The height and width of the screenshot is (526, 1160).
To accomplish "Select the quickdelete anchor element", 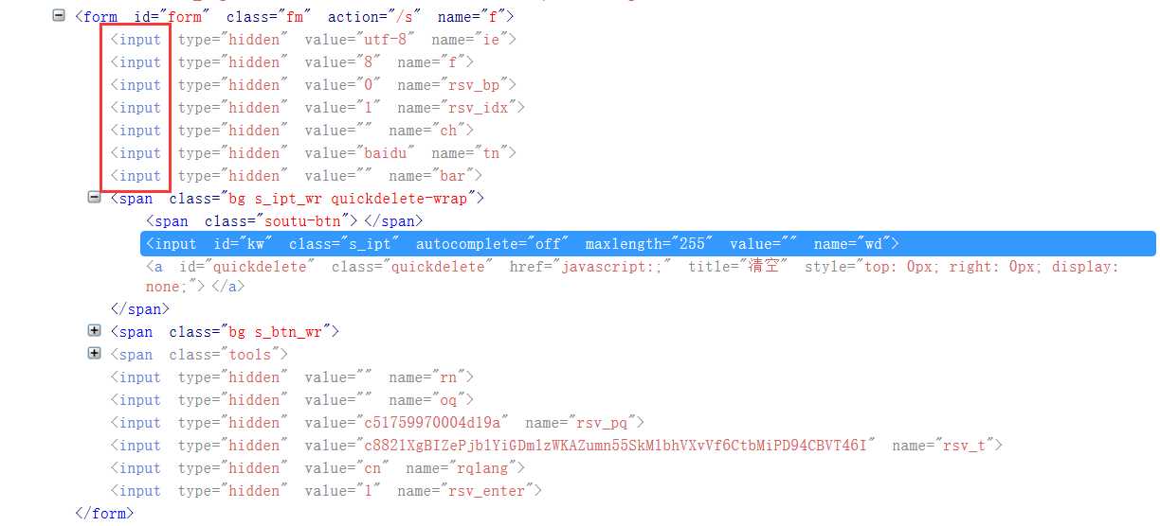I will pyautogui.click(x=632, y=275).
